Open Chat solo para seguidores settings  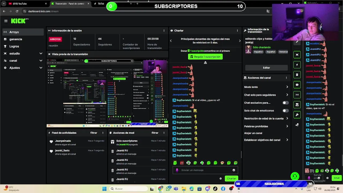266,95
